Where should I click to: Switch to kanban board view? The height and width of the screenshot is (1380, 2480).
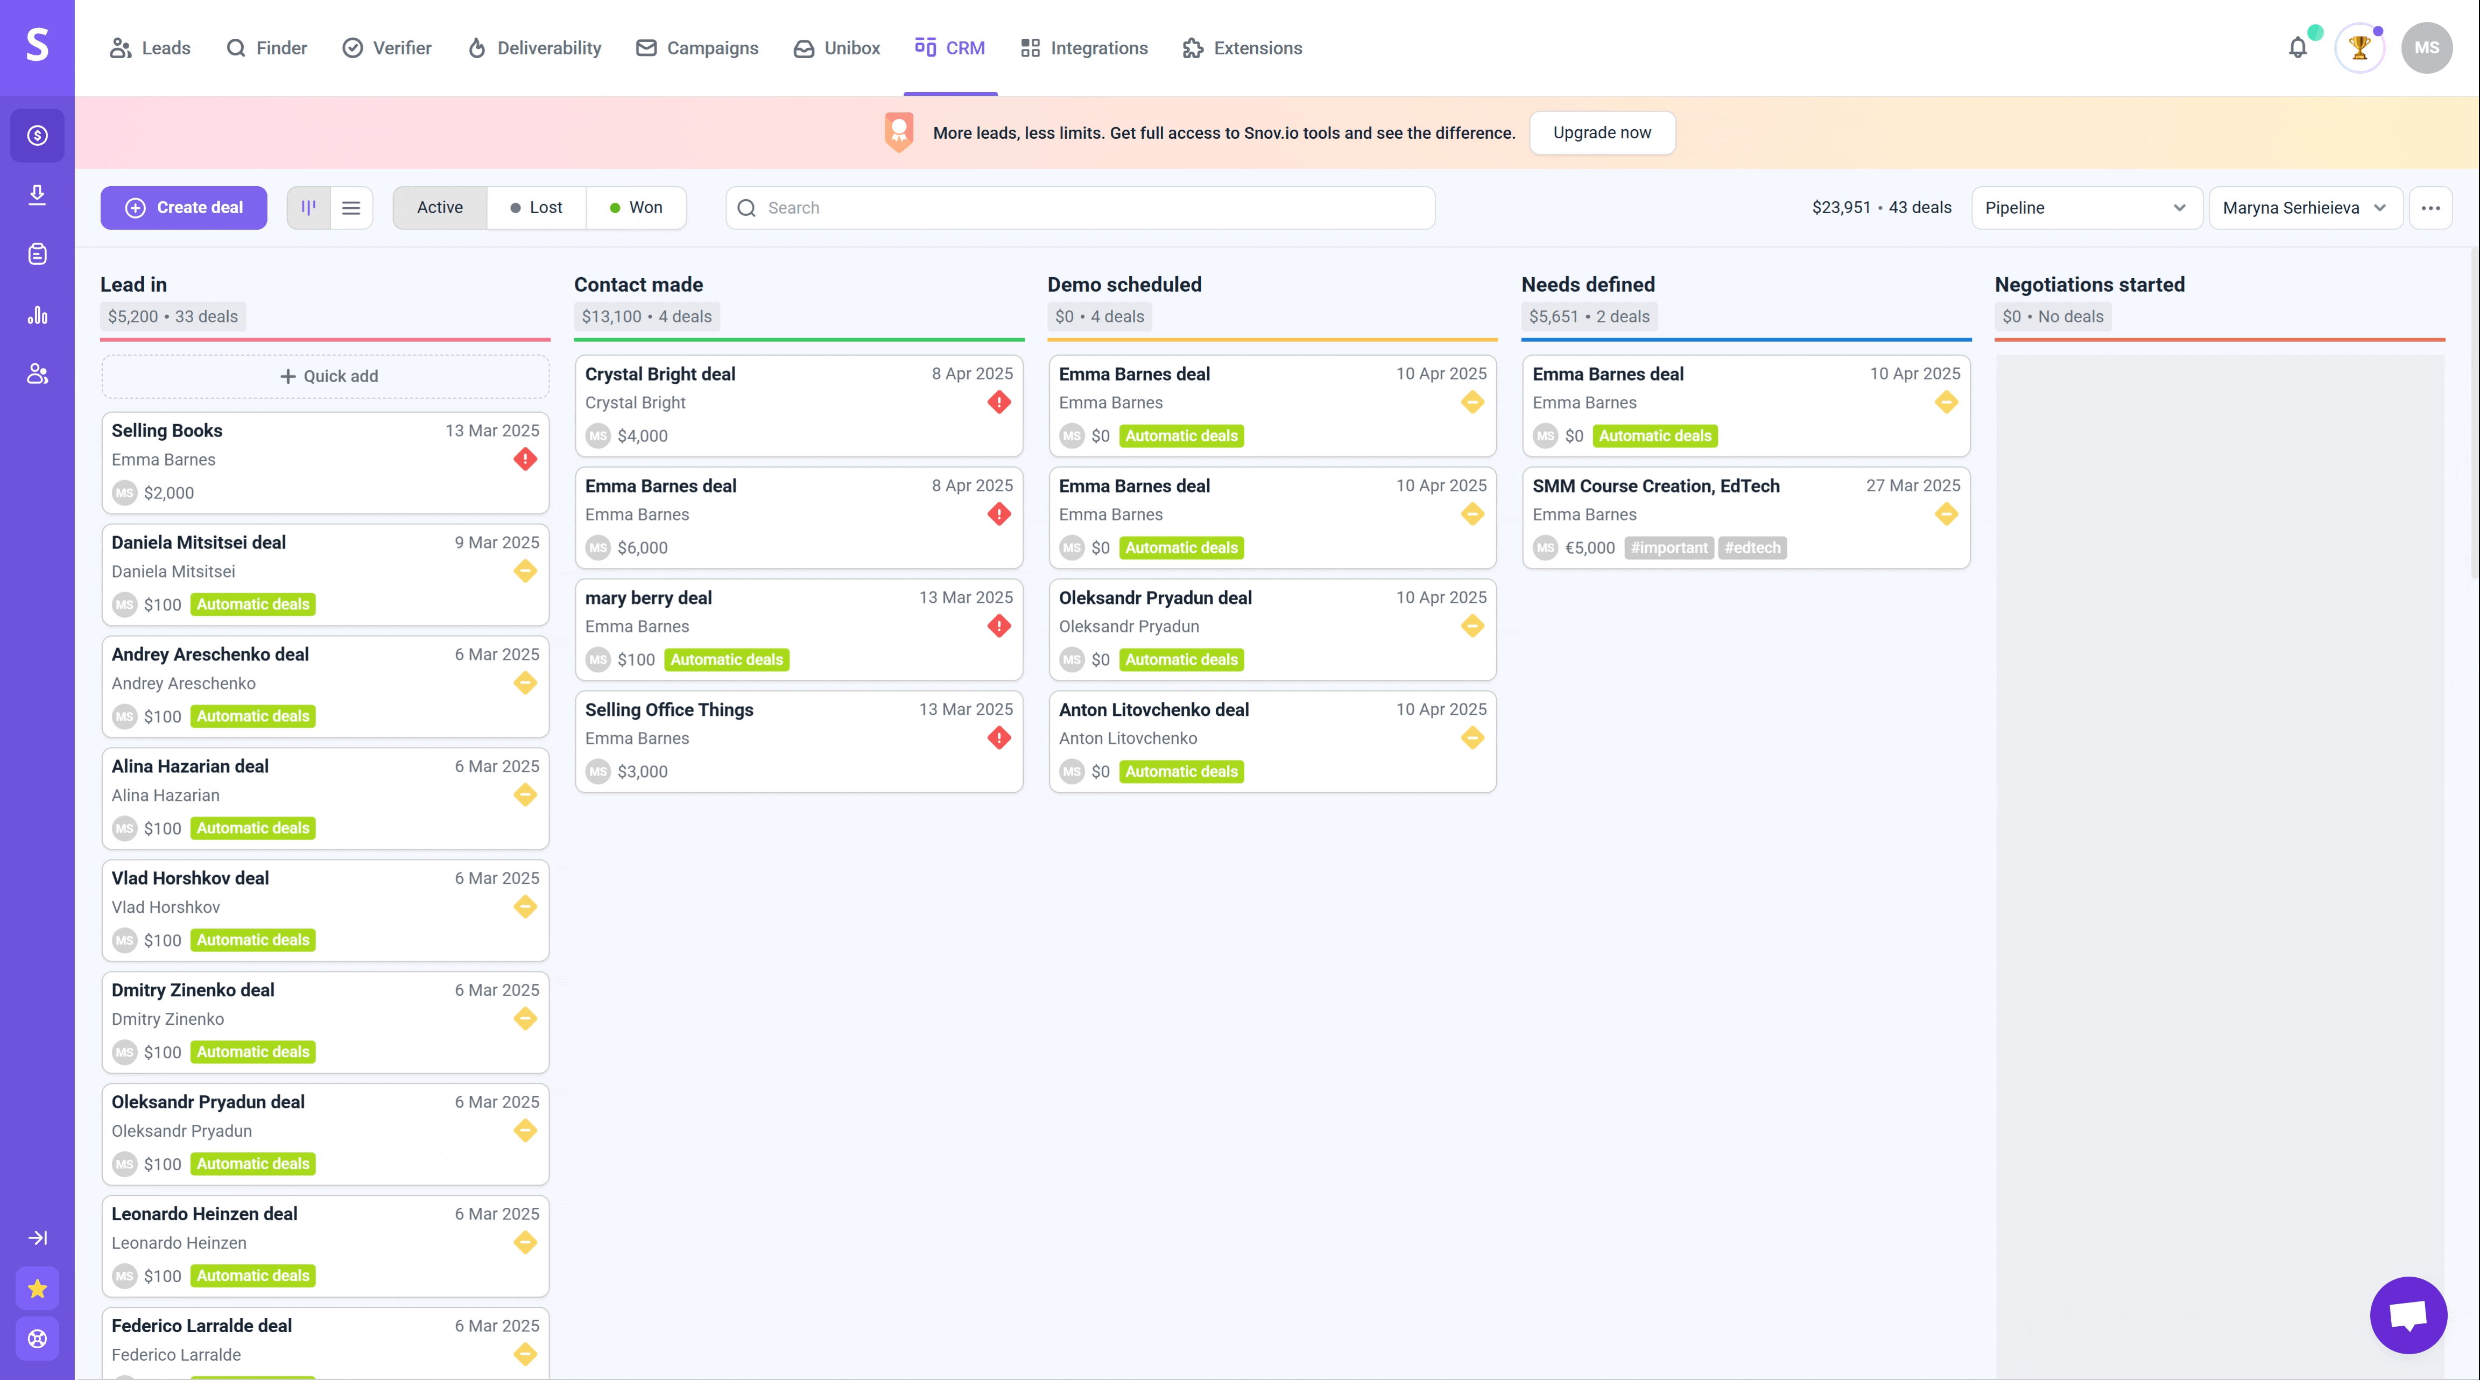pos(309,208)
